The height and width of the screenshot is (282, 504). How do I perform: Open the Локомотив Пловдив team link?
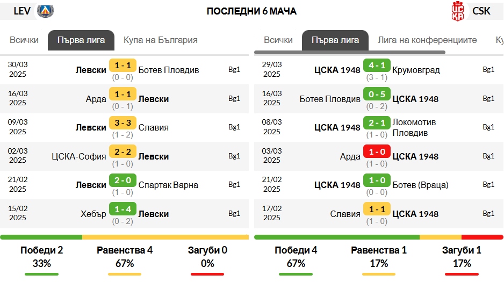(414, 127)
